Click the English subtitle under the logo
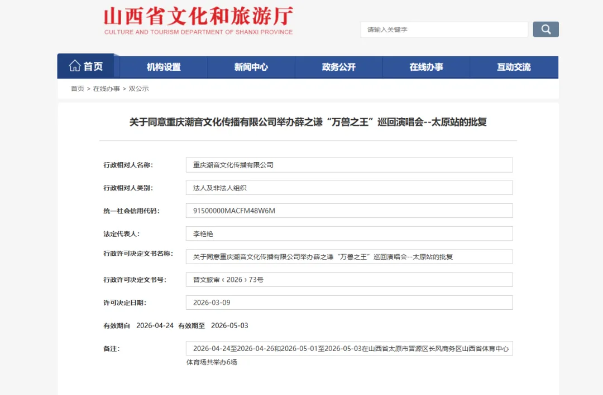The width and height of the screenshot is (603, 395). click(x=198, y=32)
